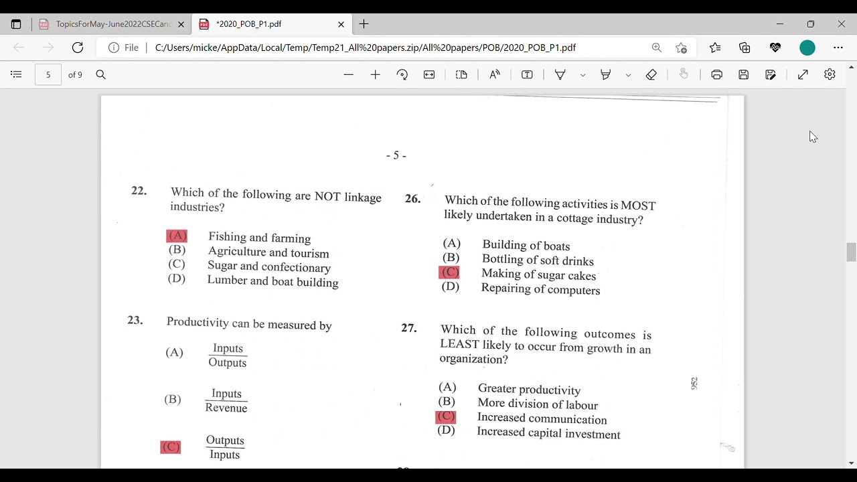This screenshot has width=857, height=482.
Task: Open the browser zoom magnifier icon
Action: [656, 48]
